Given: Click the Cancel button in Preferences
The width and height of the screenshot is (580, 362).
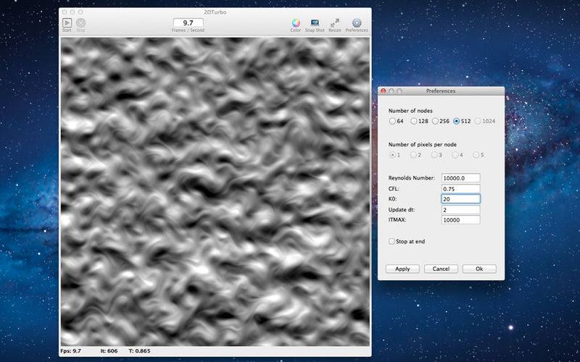Looking at the screenshot, I should pos(441,269).
